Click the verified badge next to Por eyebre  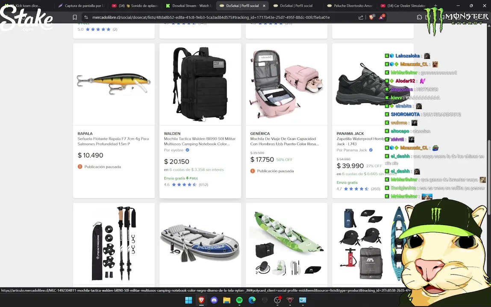click(187, 150)
